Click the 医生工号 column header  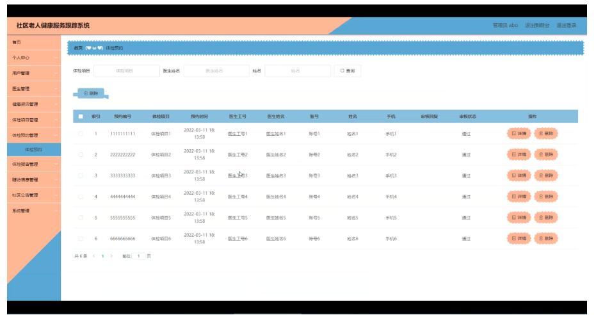pyautogui.click(x=238, y=116)
